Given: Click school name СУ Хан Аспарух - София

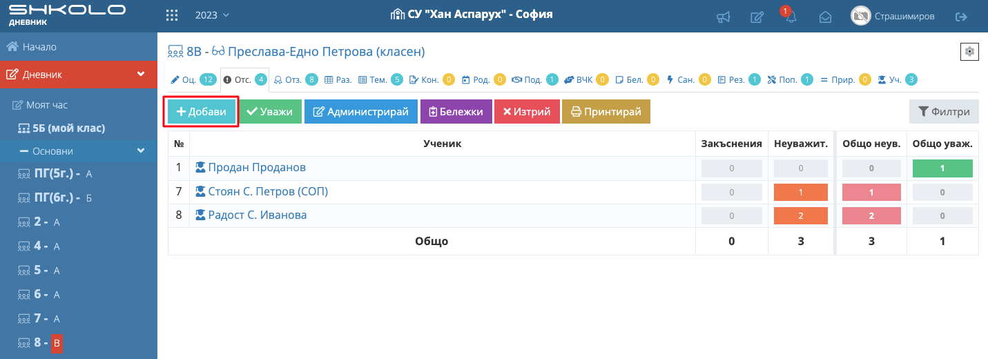Looking at the screenshot, I should (472, 14).
